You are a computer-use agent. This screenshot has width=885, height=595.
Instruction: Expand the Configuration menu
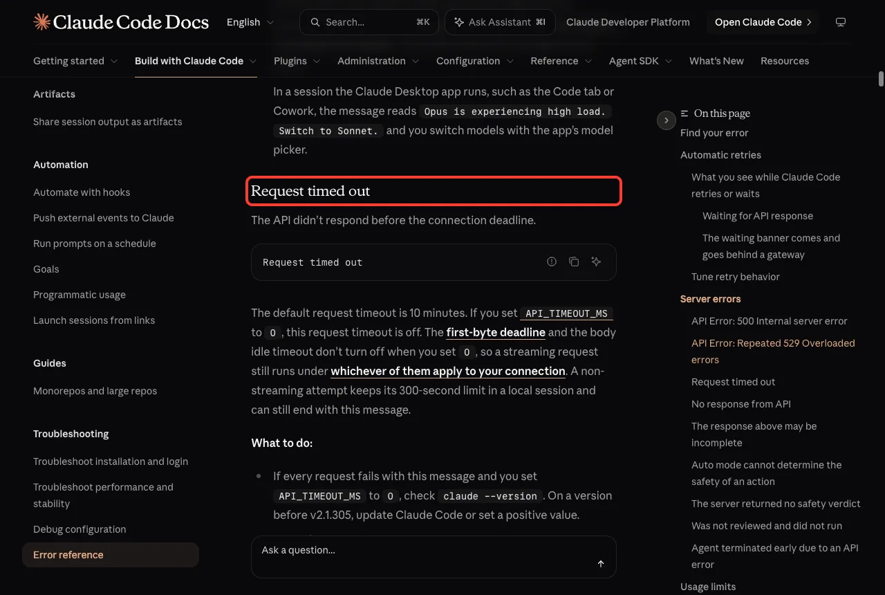pos(475,61)
